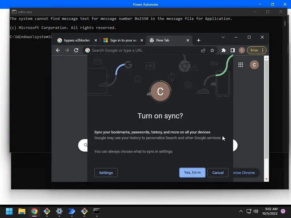This screenshot has height=218, width=291.
Task: Open sync Settings button
Action: click(x=106, y=173)
